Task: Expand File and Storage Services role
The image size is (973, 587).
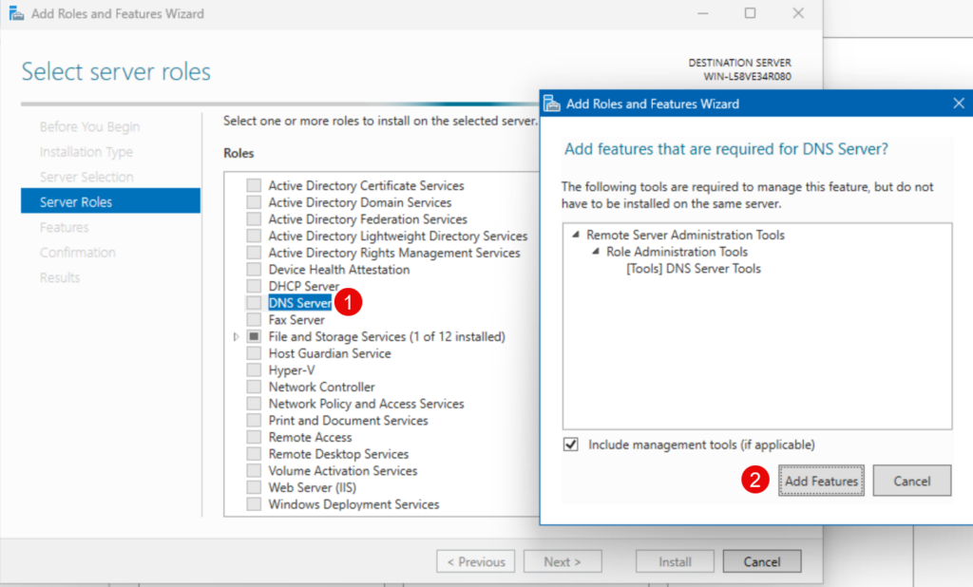Action: click(237, 336)
